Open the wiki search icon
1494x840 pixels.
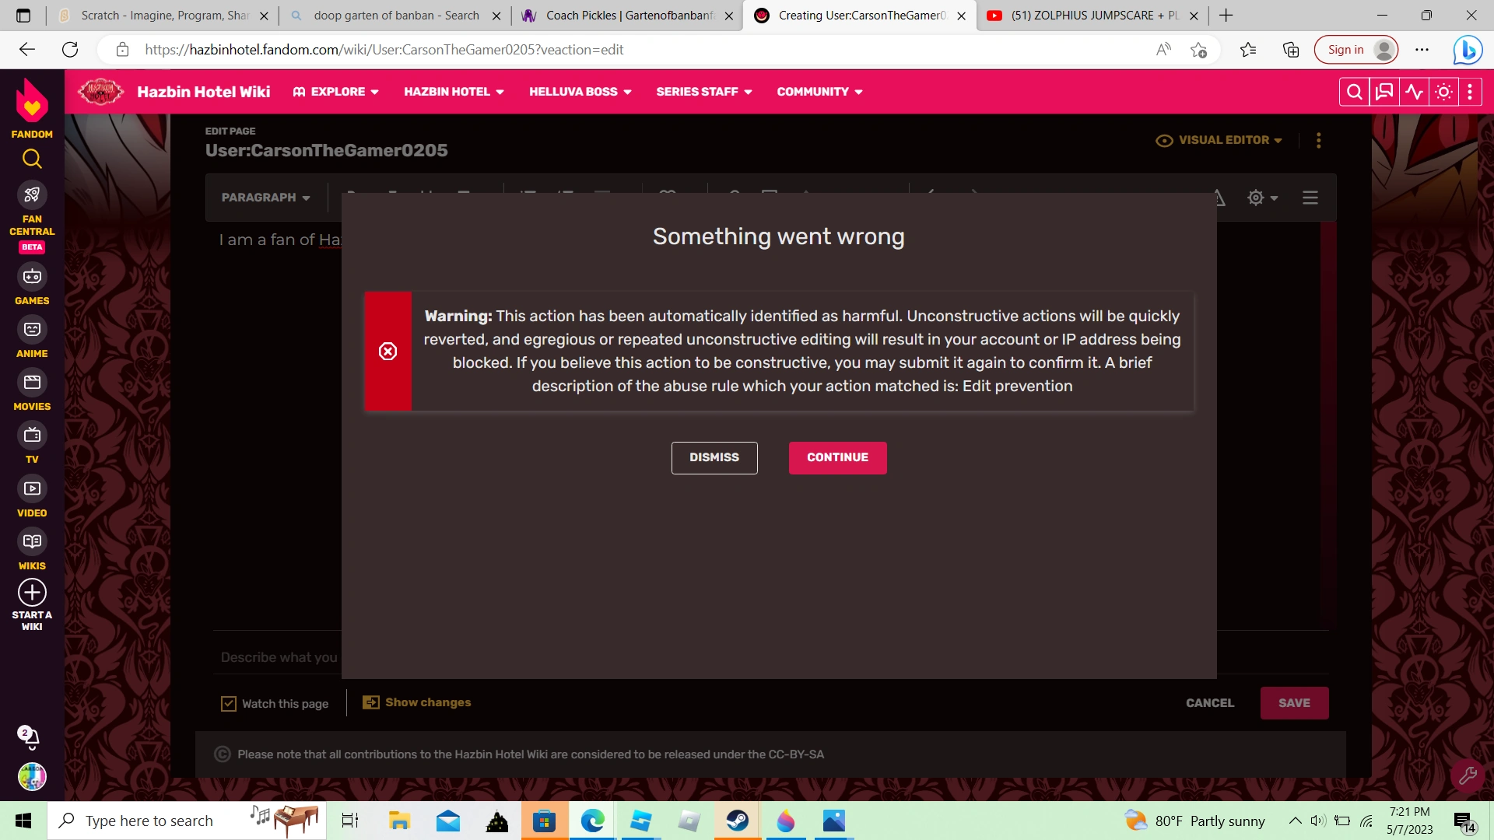[1354, 91]
